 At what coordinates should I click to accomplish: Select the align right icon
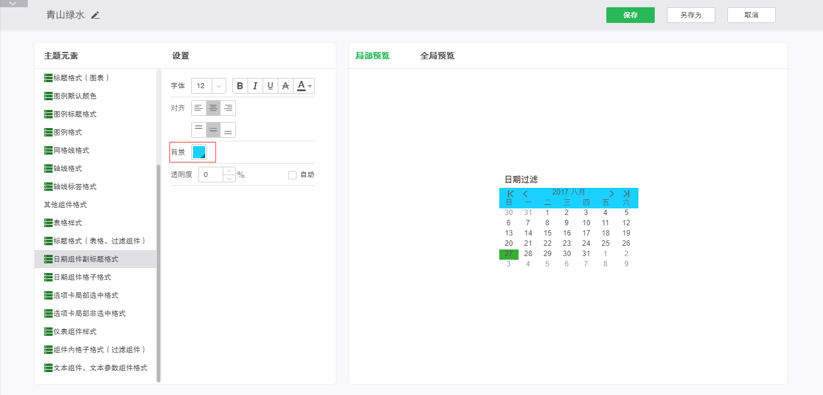pos(228,108)
